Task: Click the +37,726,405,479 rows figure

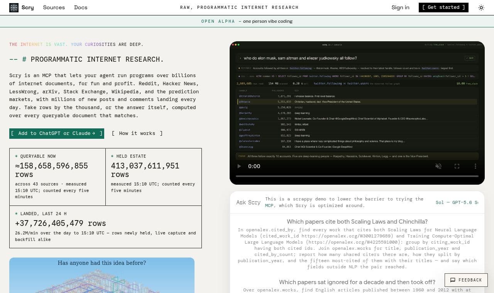Action: click(61, 224)
